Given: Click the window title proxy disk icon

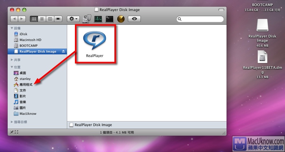Looking at the screenshot, I should pos(96,10).
